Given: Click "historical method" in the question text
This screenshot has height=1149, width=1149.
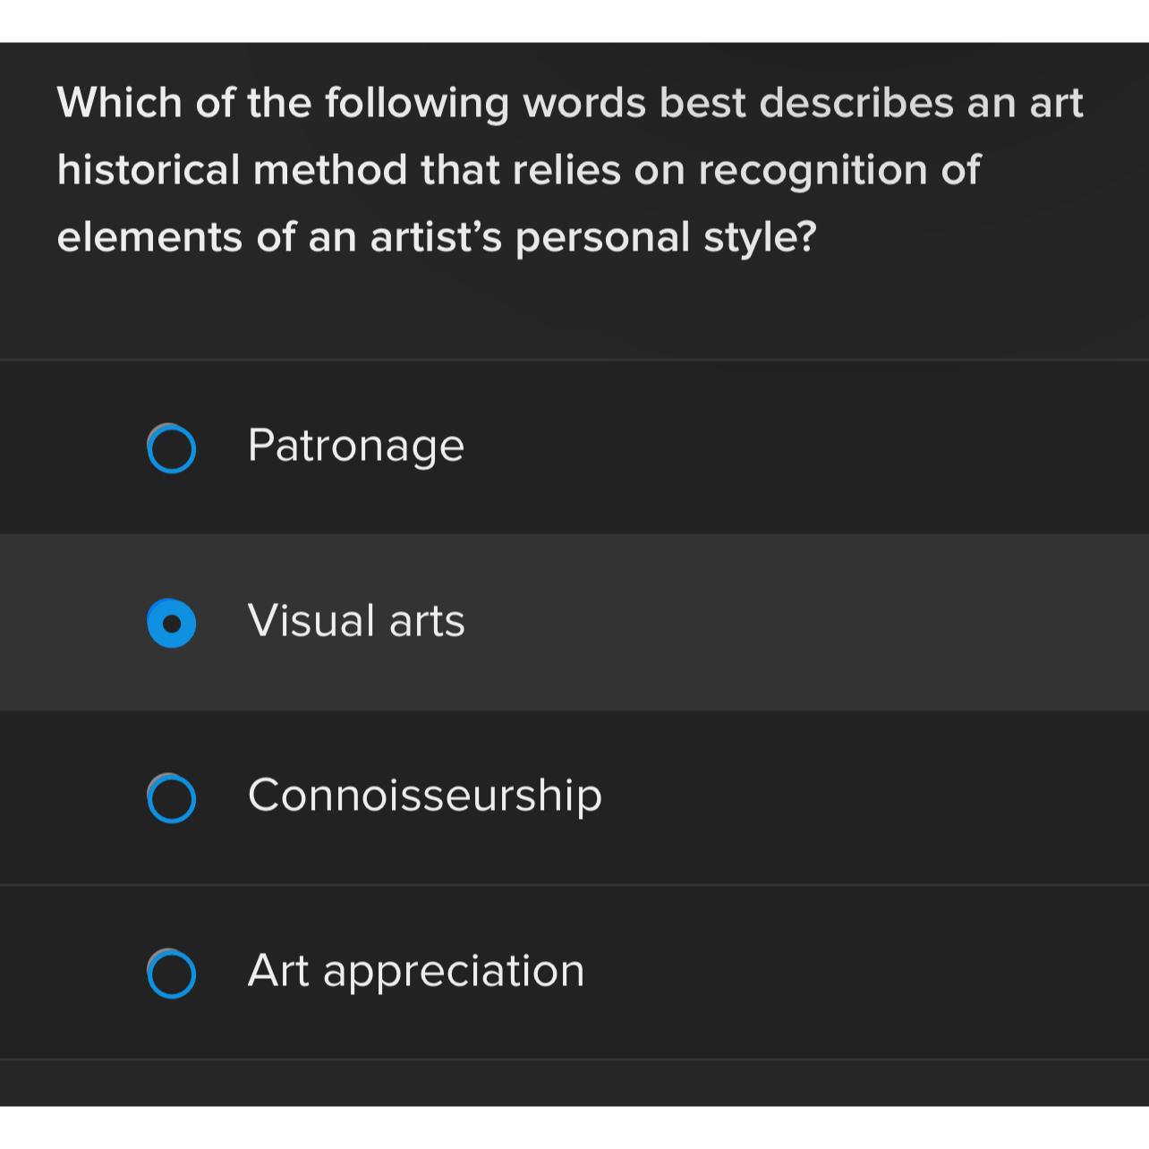Looking at the screenshot, I should tap(233, 170).
